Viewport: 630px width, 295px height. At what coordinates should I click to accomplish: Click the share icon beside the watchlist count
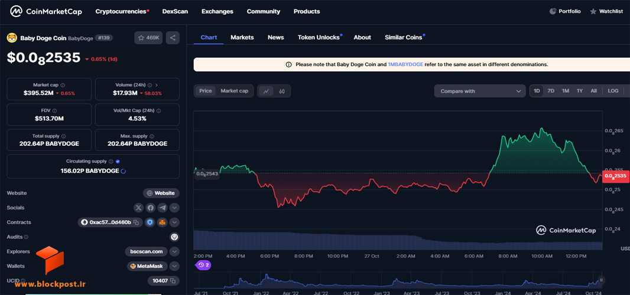(x=173, y=38)
